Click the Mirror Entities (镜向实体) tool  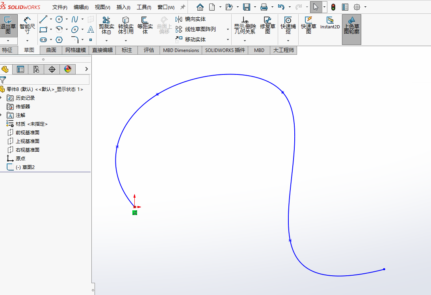[191, 19]
